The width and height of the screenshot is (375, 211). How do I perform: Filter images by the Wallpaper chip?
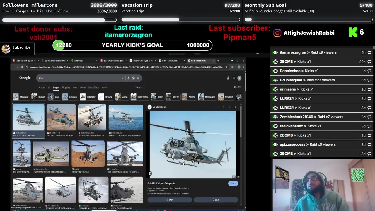point(21,97)
